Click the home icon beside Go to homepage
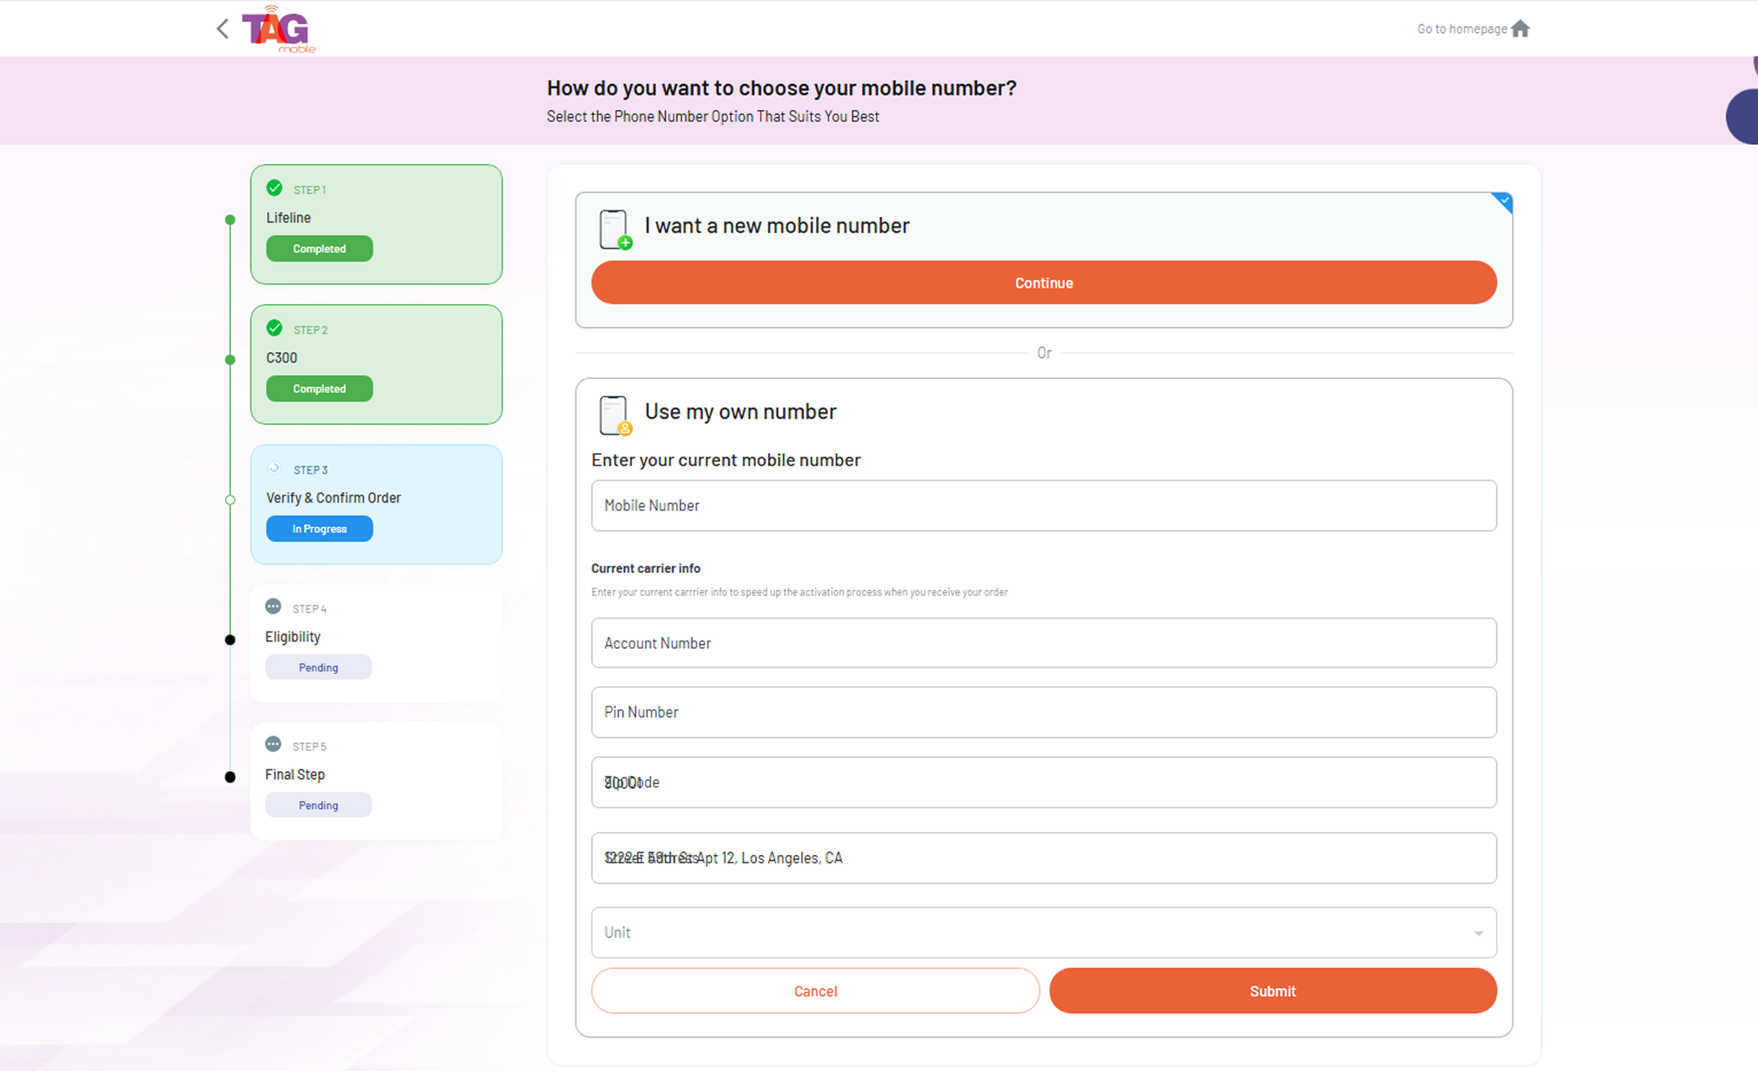 tap(1521, 28)
